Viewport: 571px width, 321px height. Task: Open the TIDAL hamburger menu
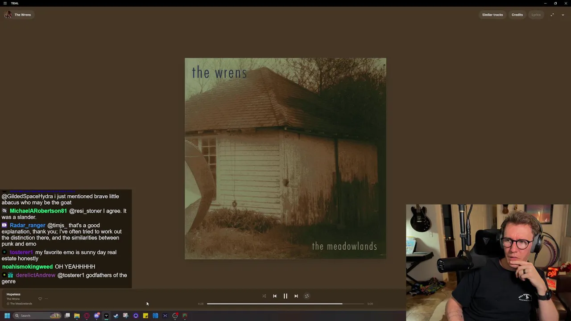[x=5, y=3]
